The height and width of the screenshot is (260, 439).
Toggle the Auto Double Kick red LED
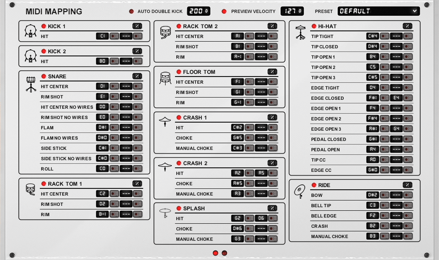[x=132, y=11]
